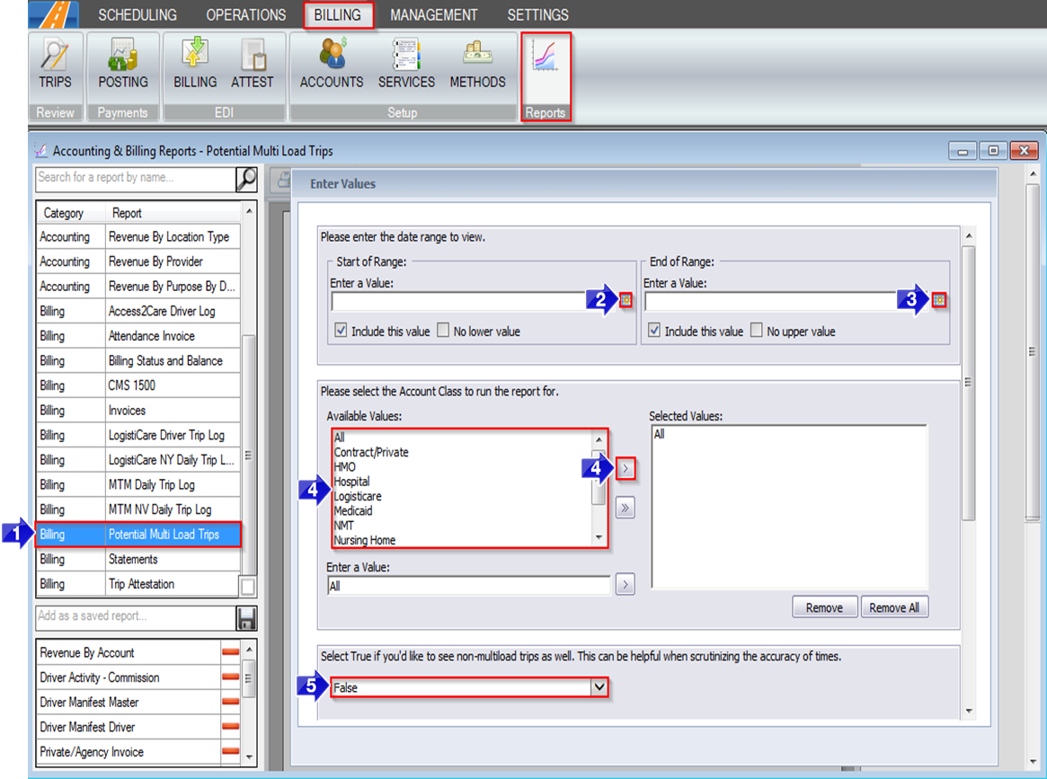The height and width of the screenshot is (779, 1047).
Task: Enable the No lower value checkbox
Action: click(x=443, y=331)
